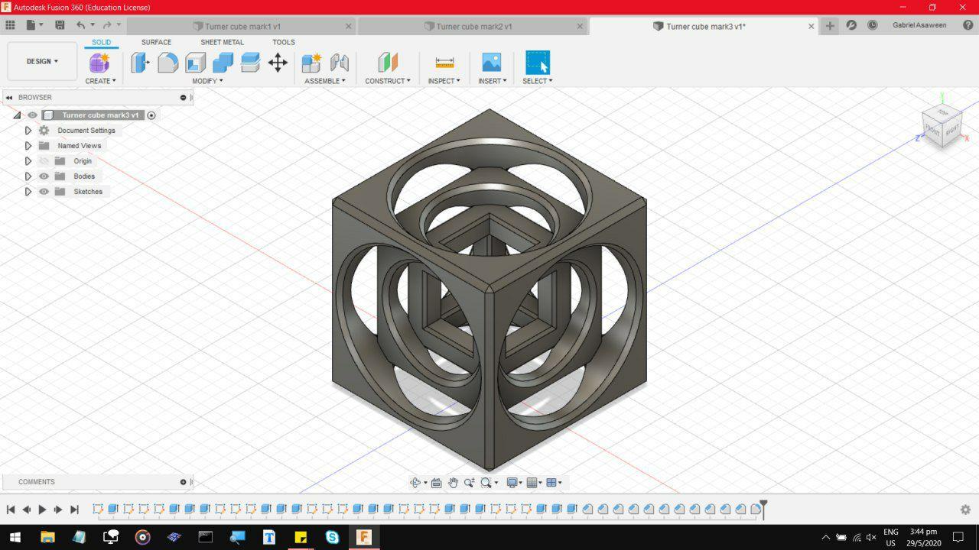Jump to timeline beginning
This screenshot has width=979, height=550.
(11, 510)
